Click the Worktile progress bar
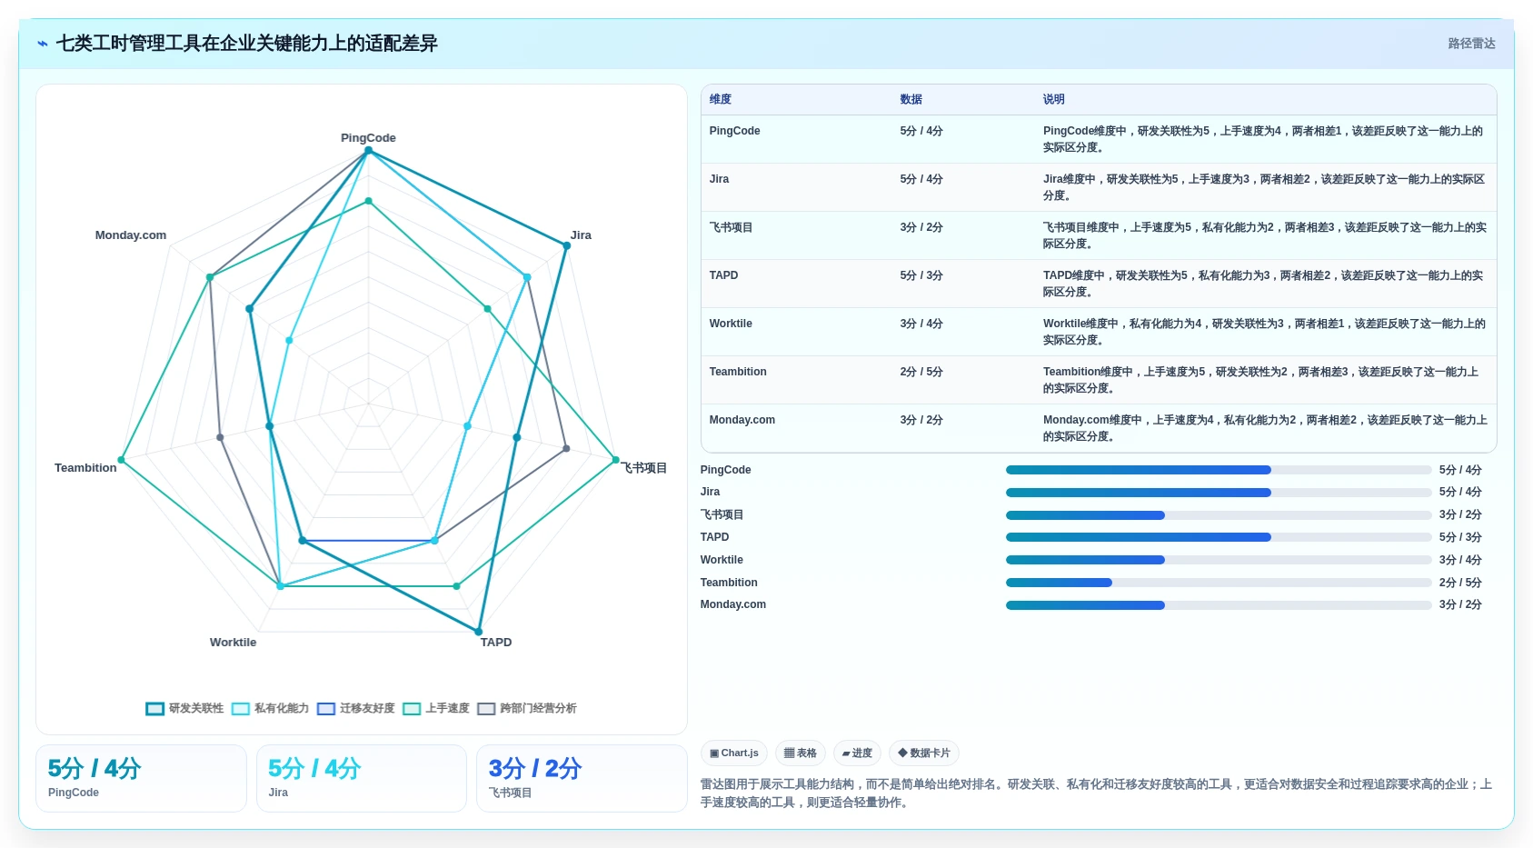The height and width of the screenshot is (848, 1533). (1219, 560)
